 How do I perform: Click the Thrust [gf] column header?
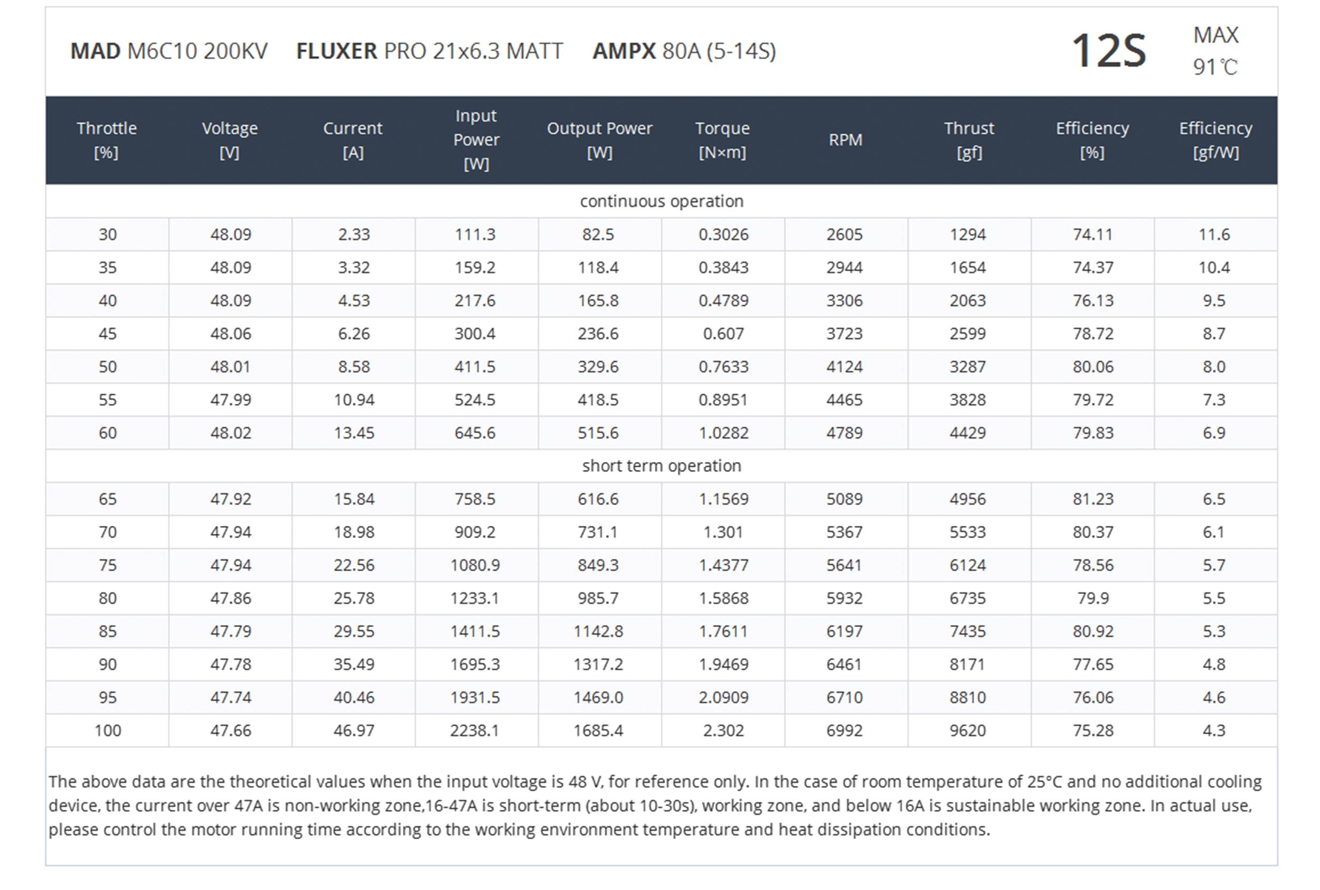969,140
